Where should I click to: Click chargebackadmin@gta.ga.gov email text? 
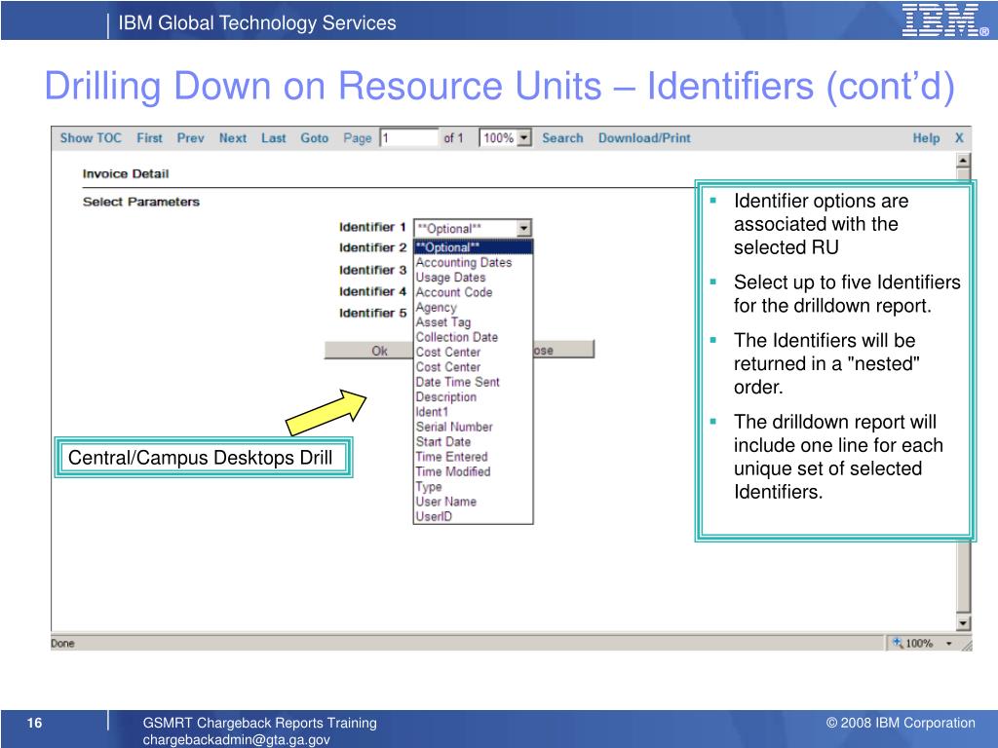pos(236,740)
